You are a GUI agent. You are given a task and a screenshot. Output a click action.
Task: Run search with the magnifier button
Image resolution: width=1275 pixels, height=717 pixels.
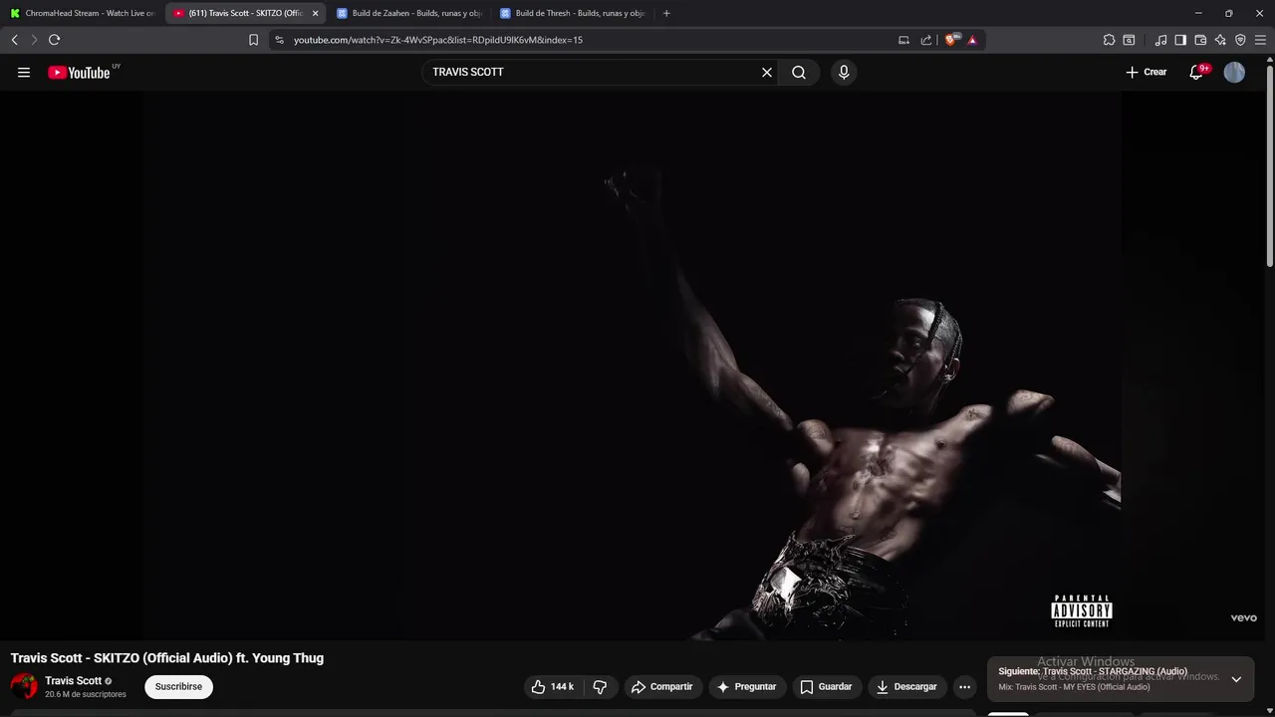(x=799, y=72)
